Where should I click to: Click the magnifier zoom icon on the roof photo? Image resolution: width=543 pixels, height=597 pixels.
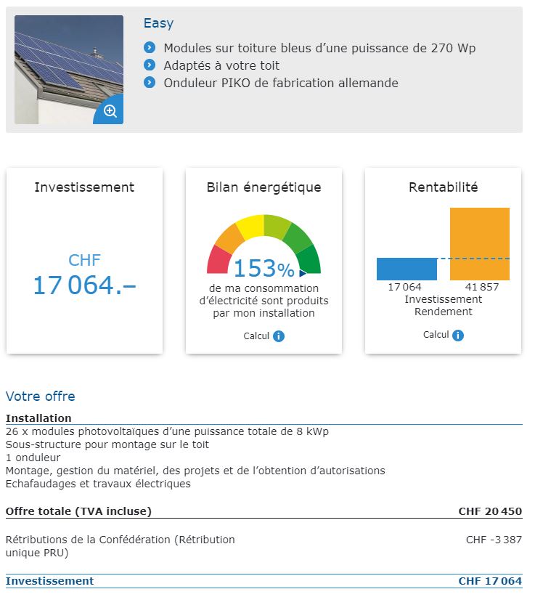[x=110, y=111]
